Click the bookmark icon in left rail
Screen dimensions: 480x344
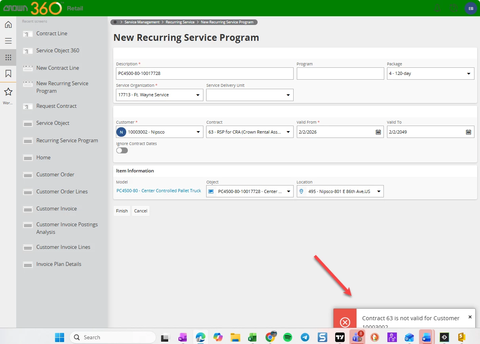point(8,74)
